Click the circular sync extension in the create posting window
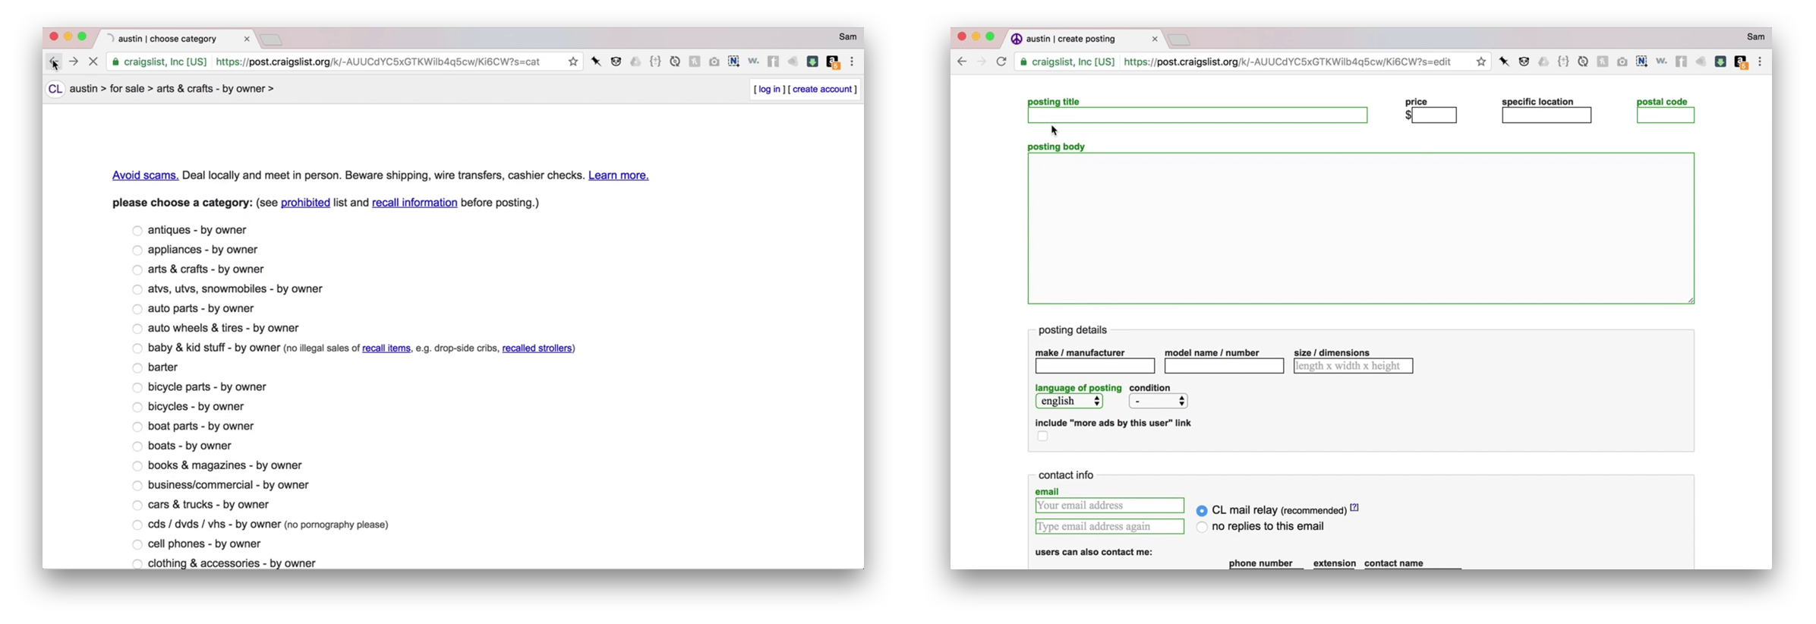Viewport: 1816px width, 624px height. click(x=1583, y=61)
